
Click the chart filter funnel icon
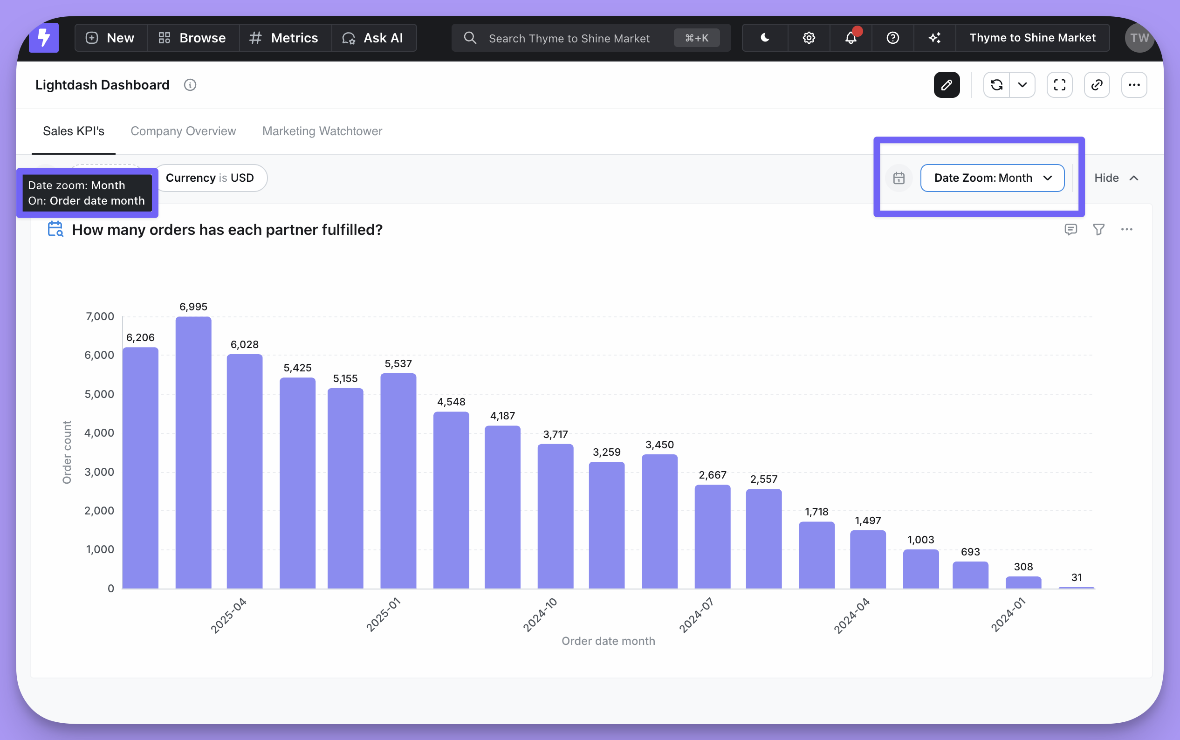[x=1098, y=230]
